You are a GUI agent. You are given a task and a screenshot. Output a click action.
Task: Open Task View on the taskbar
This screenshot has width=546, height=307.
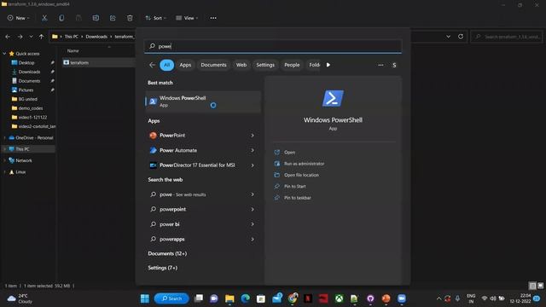click(x=199, y=298)
